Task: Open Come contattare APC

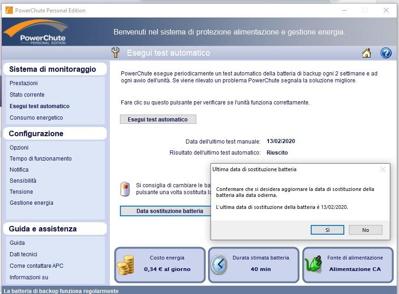Action: pos(36,266)
